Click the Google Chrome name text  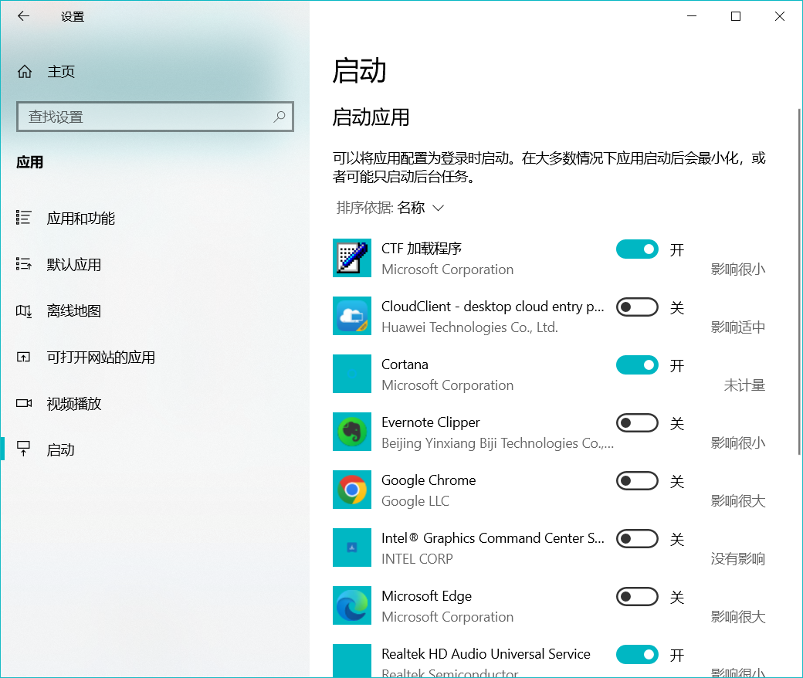click(429, 480)
